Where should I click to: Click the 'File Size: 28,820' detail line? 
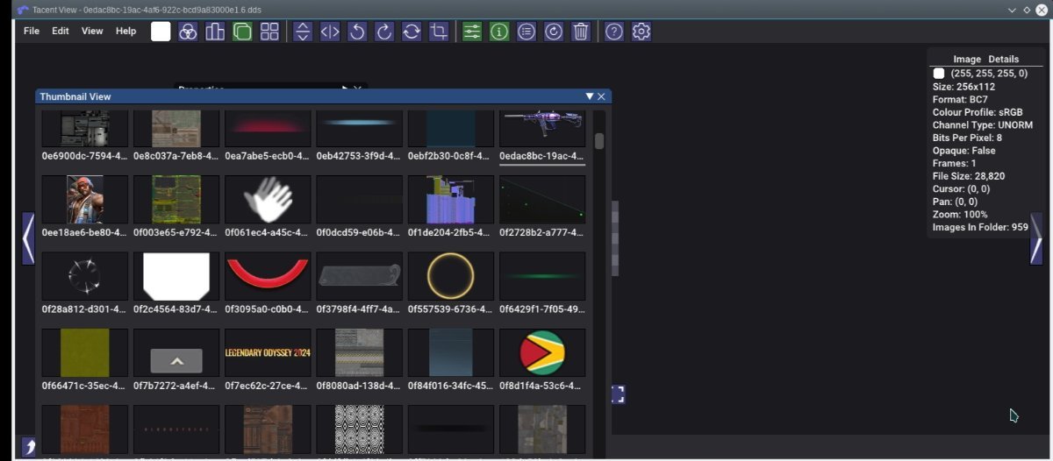click(x=969, y=176)
